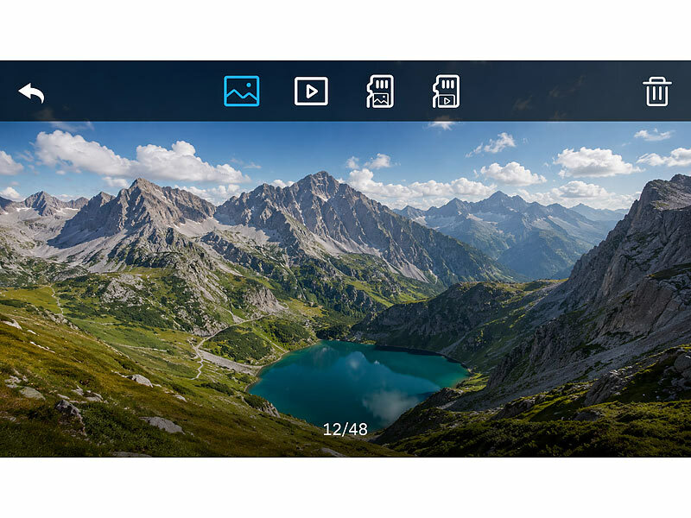Select the photo gallery tab
Image resolution: width=691 pixels, height=518 pixels.
(x=242, y=92)
